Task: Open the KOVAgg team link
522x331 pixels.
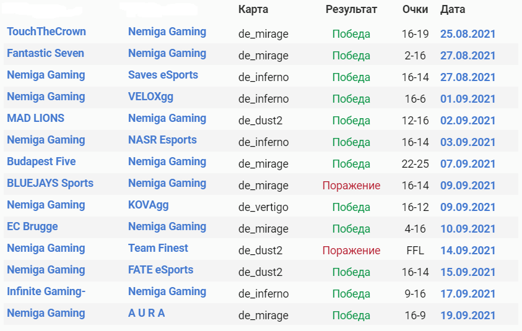Action: click(148, 205)
